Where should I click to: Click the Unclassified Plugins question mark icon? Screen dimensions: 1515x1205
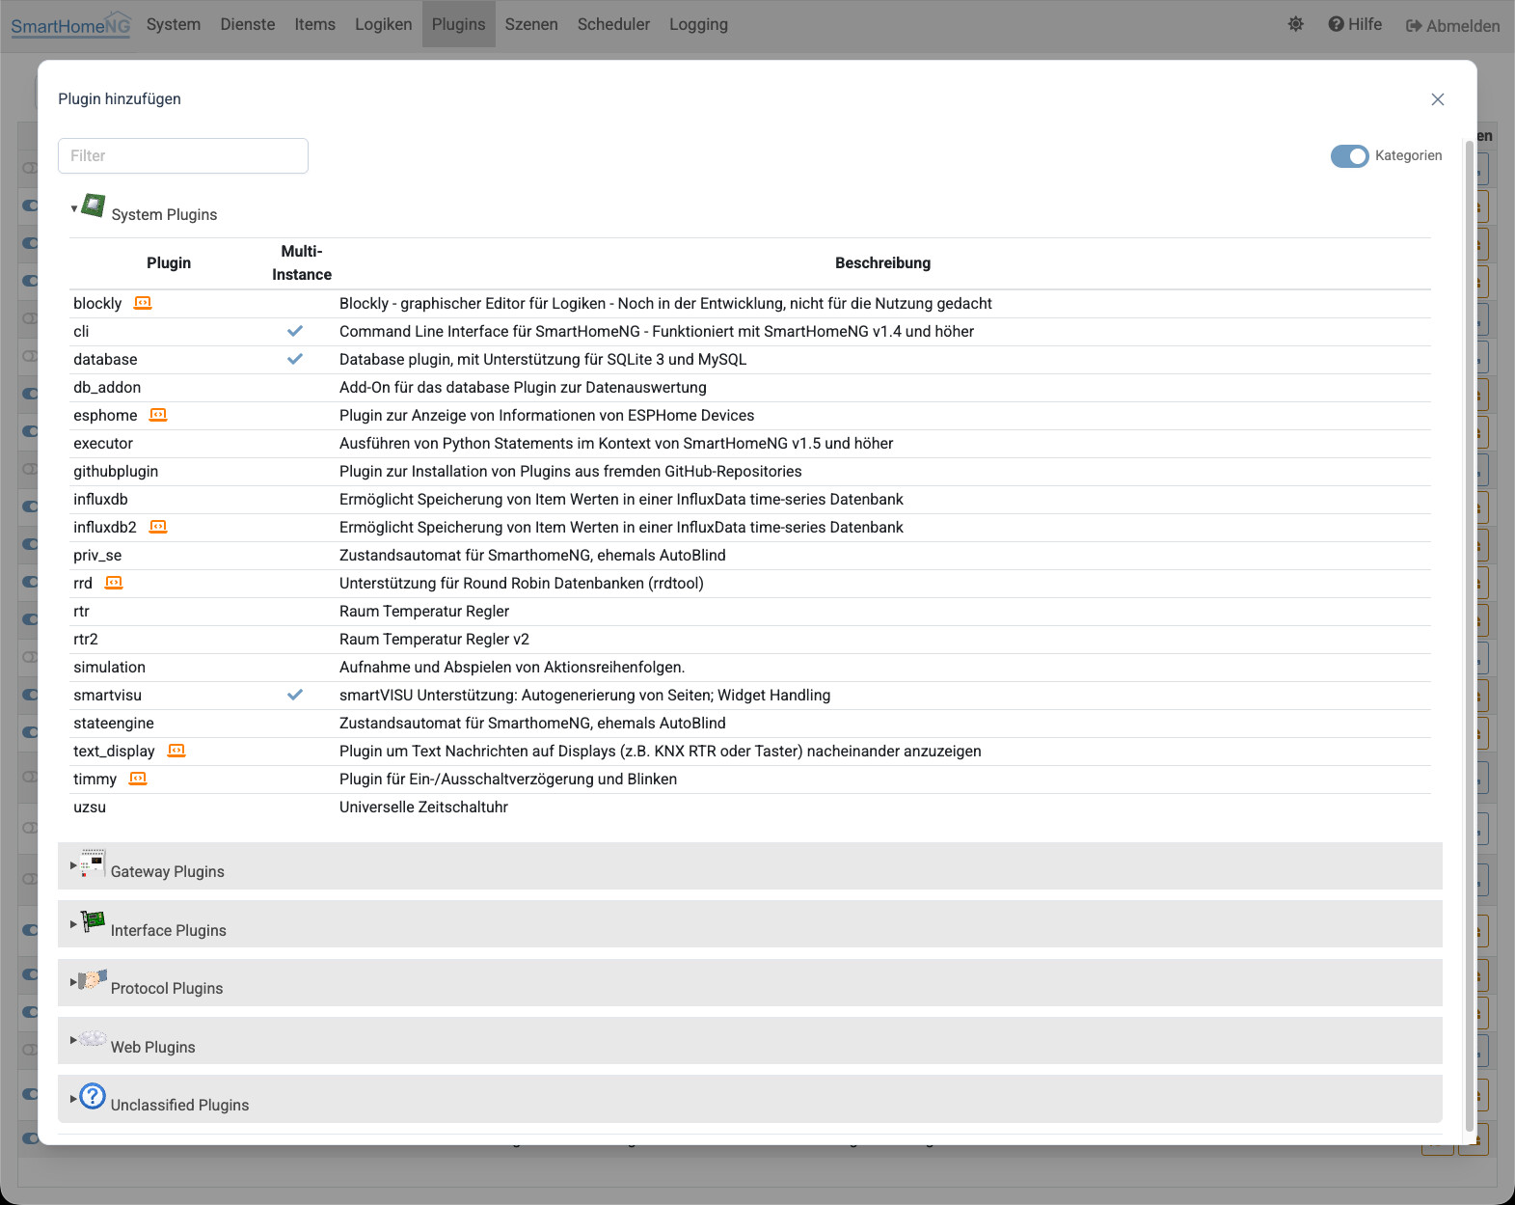pyautogui.click(x=93, y=1096)
